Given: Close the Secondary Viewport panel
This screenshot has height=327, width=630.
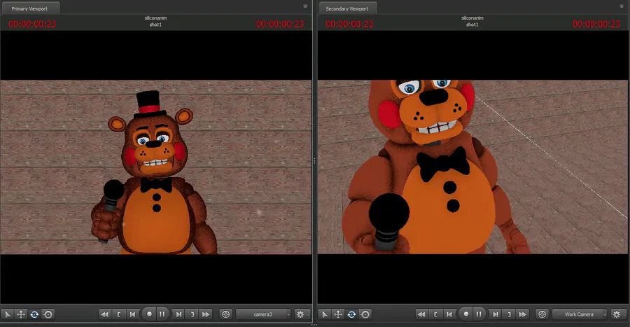Looking at the screenshot, I should [x=622, y=6].
